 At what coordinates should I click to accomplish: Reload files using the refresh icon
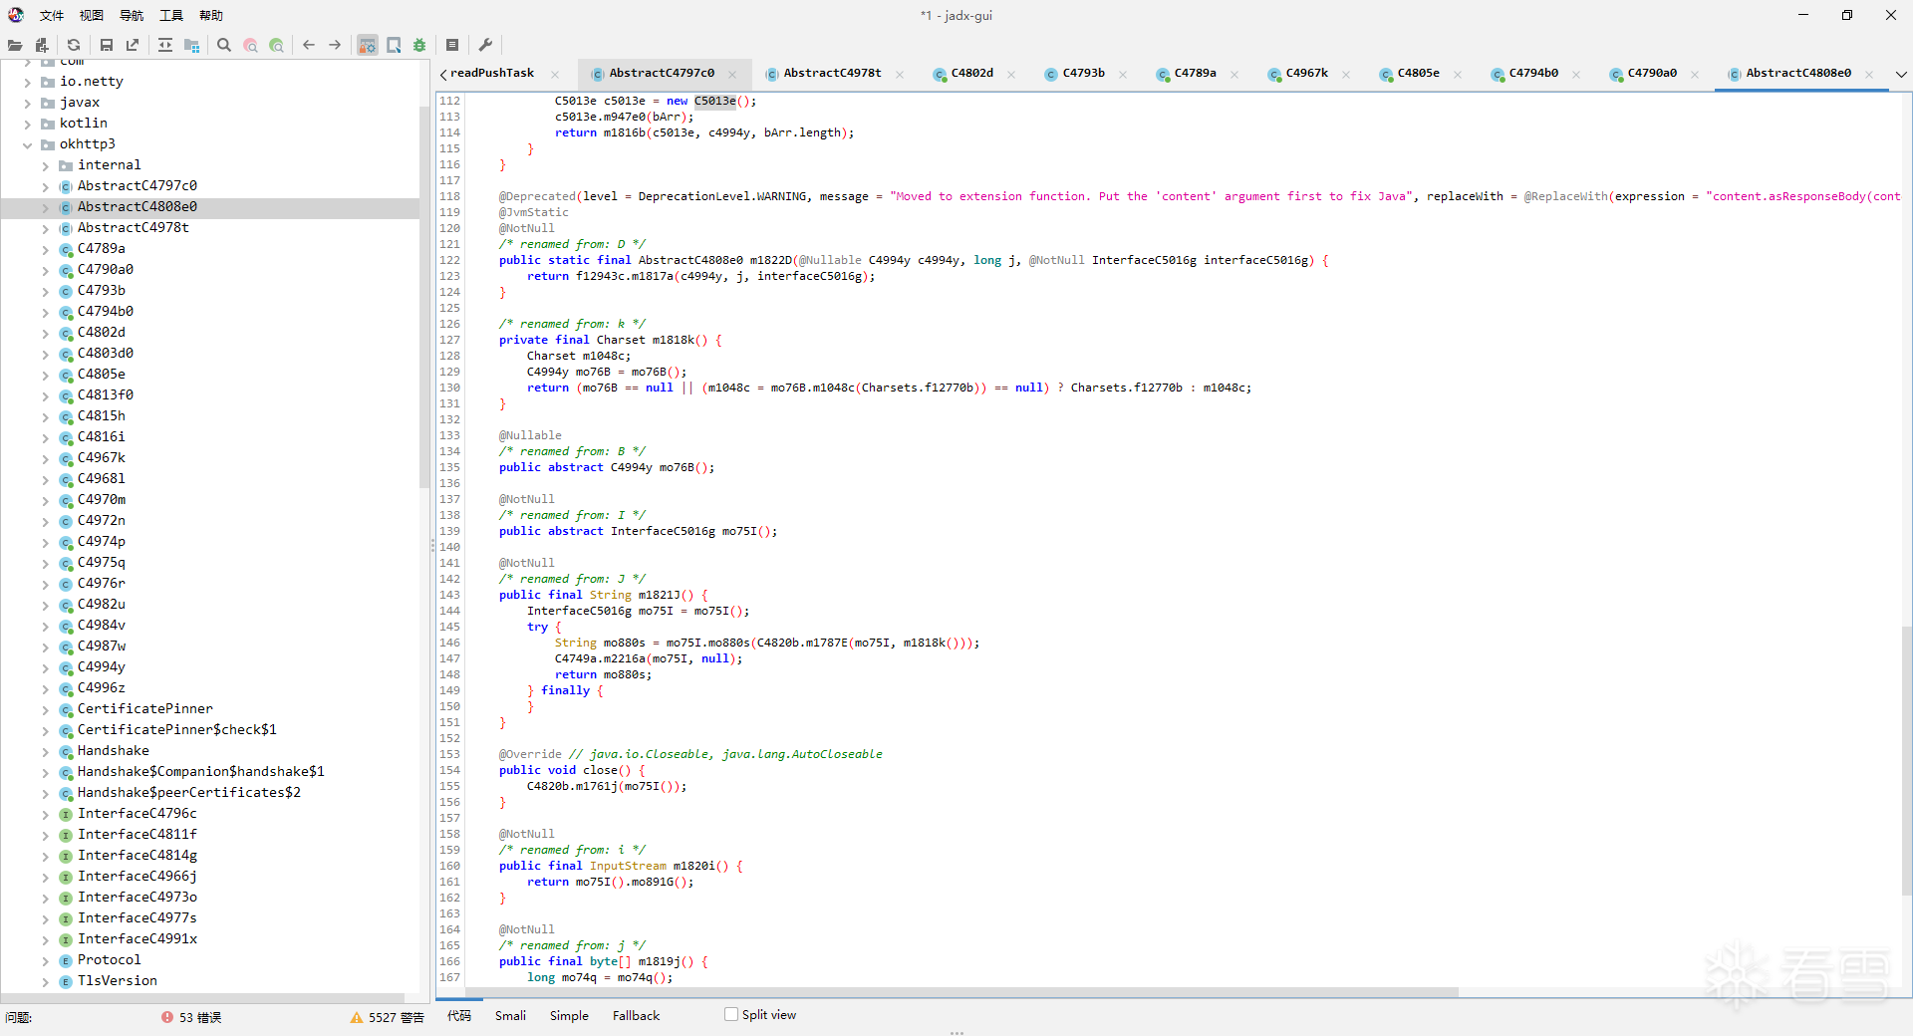tap(74, 45)
